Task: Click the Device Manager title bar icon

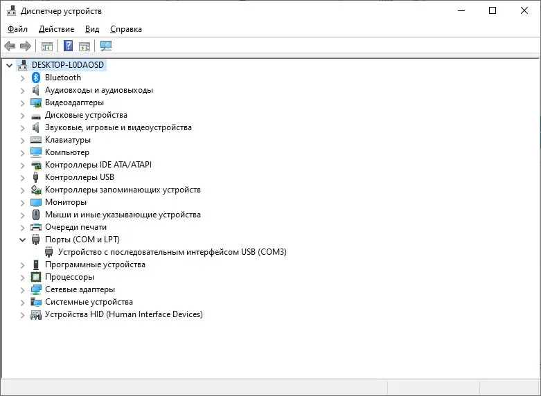Action: point(11,10)
